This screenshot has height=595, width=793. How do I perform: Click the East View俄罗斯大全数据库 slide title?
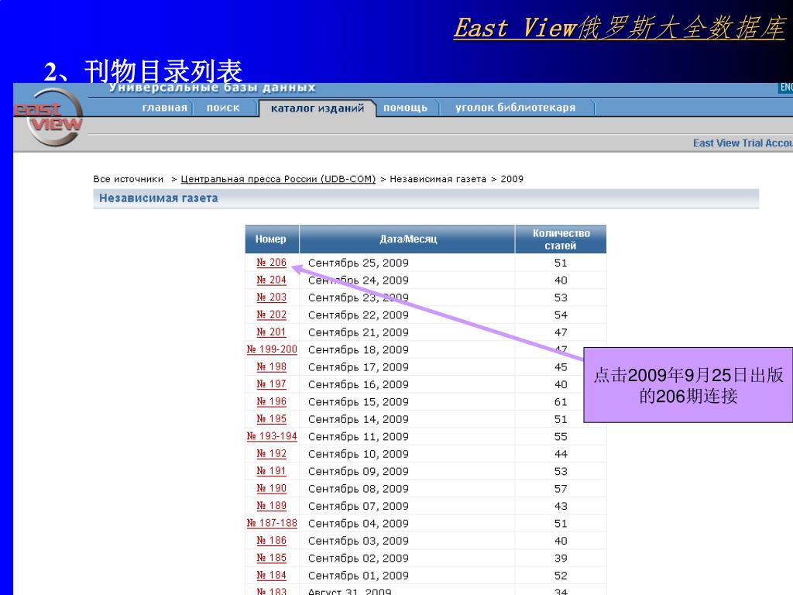pos(620,28)
